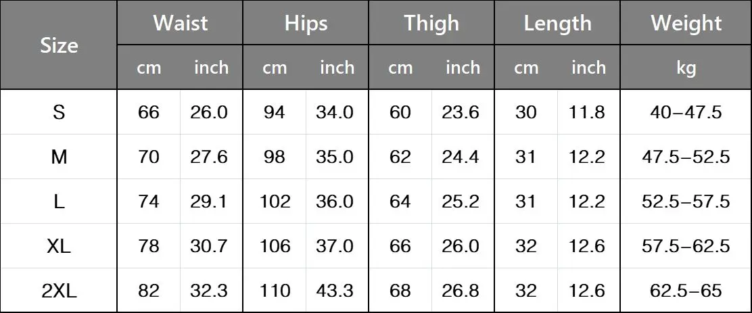Click the Size header cell

[x=59, y=45]
